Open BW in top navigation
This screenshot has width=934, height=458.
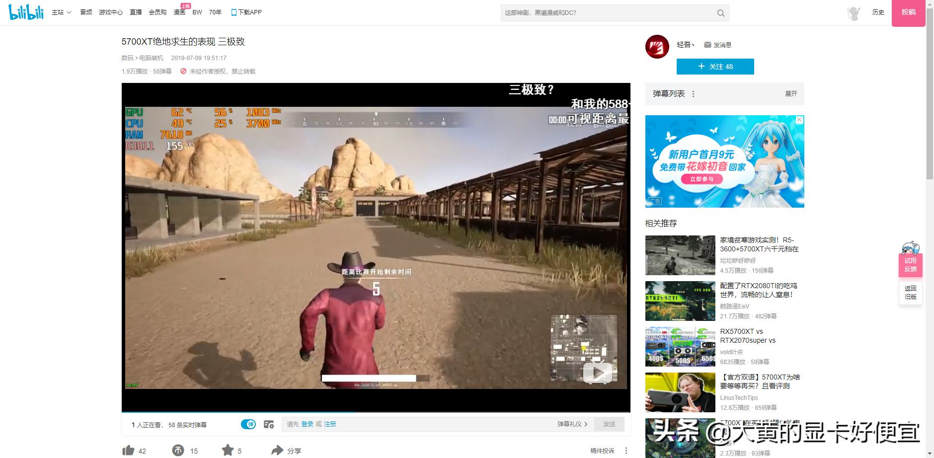pos(197,12)
